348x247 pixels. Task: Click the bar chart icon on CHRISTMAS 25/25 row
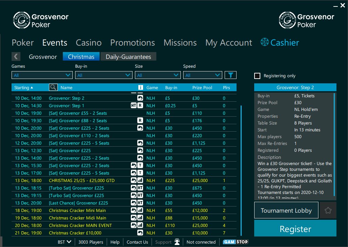(140, 180)
